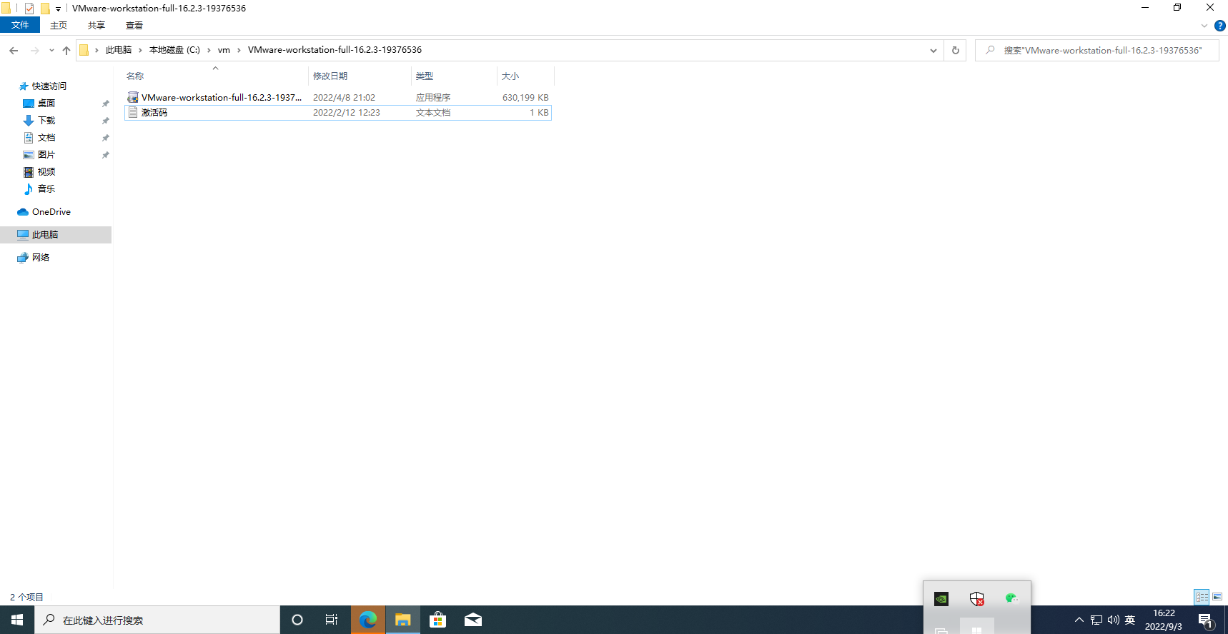Switch to the 共享 ribbon tab
Image resolution: width=1228 pixels, height=634 pixels.
click(96, 25)
